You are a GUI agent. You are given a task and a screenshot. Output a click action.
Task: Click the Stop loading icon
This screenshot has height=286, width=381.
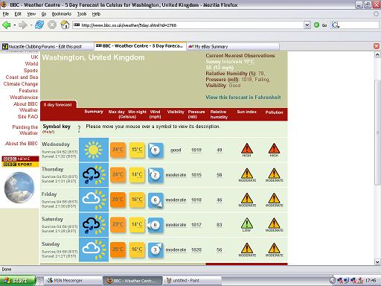52,25
